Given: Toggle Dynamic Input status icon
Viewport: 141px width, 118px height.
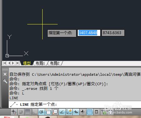Looking at the screenshot, I should tap(76, 112).
